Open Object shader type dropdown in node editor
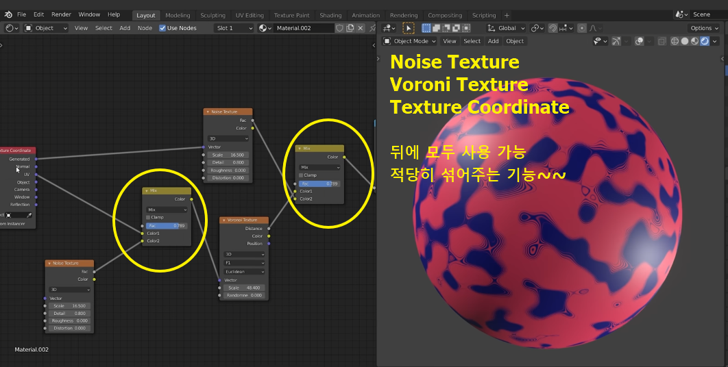728x367 pixels. (45, 28)
